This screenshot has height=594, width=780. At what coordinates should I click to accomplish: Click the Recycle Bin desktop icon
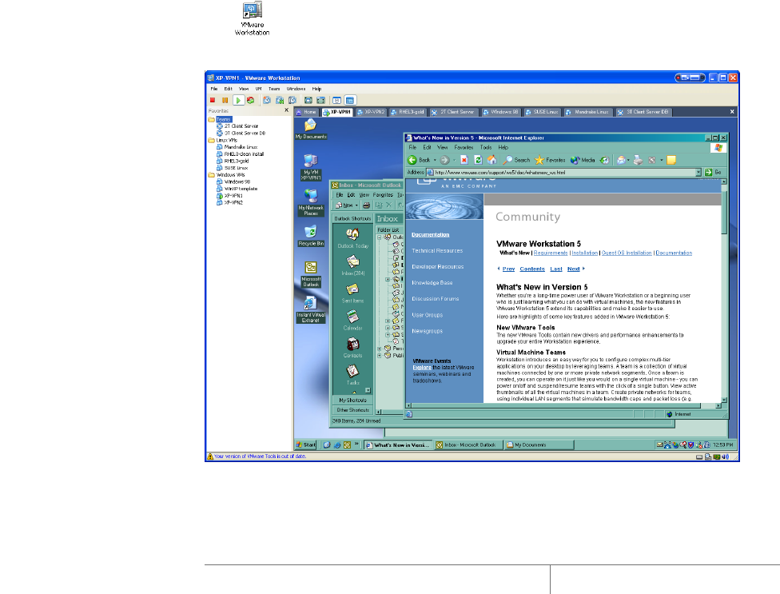(x=311, y=236)
